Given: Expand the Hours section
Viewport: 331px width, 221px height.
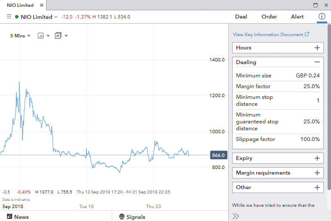Looking at the screenshot, I should point(317,48).
